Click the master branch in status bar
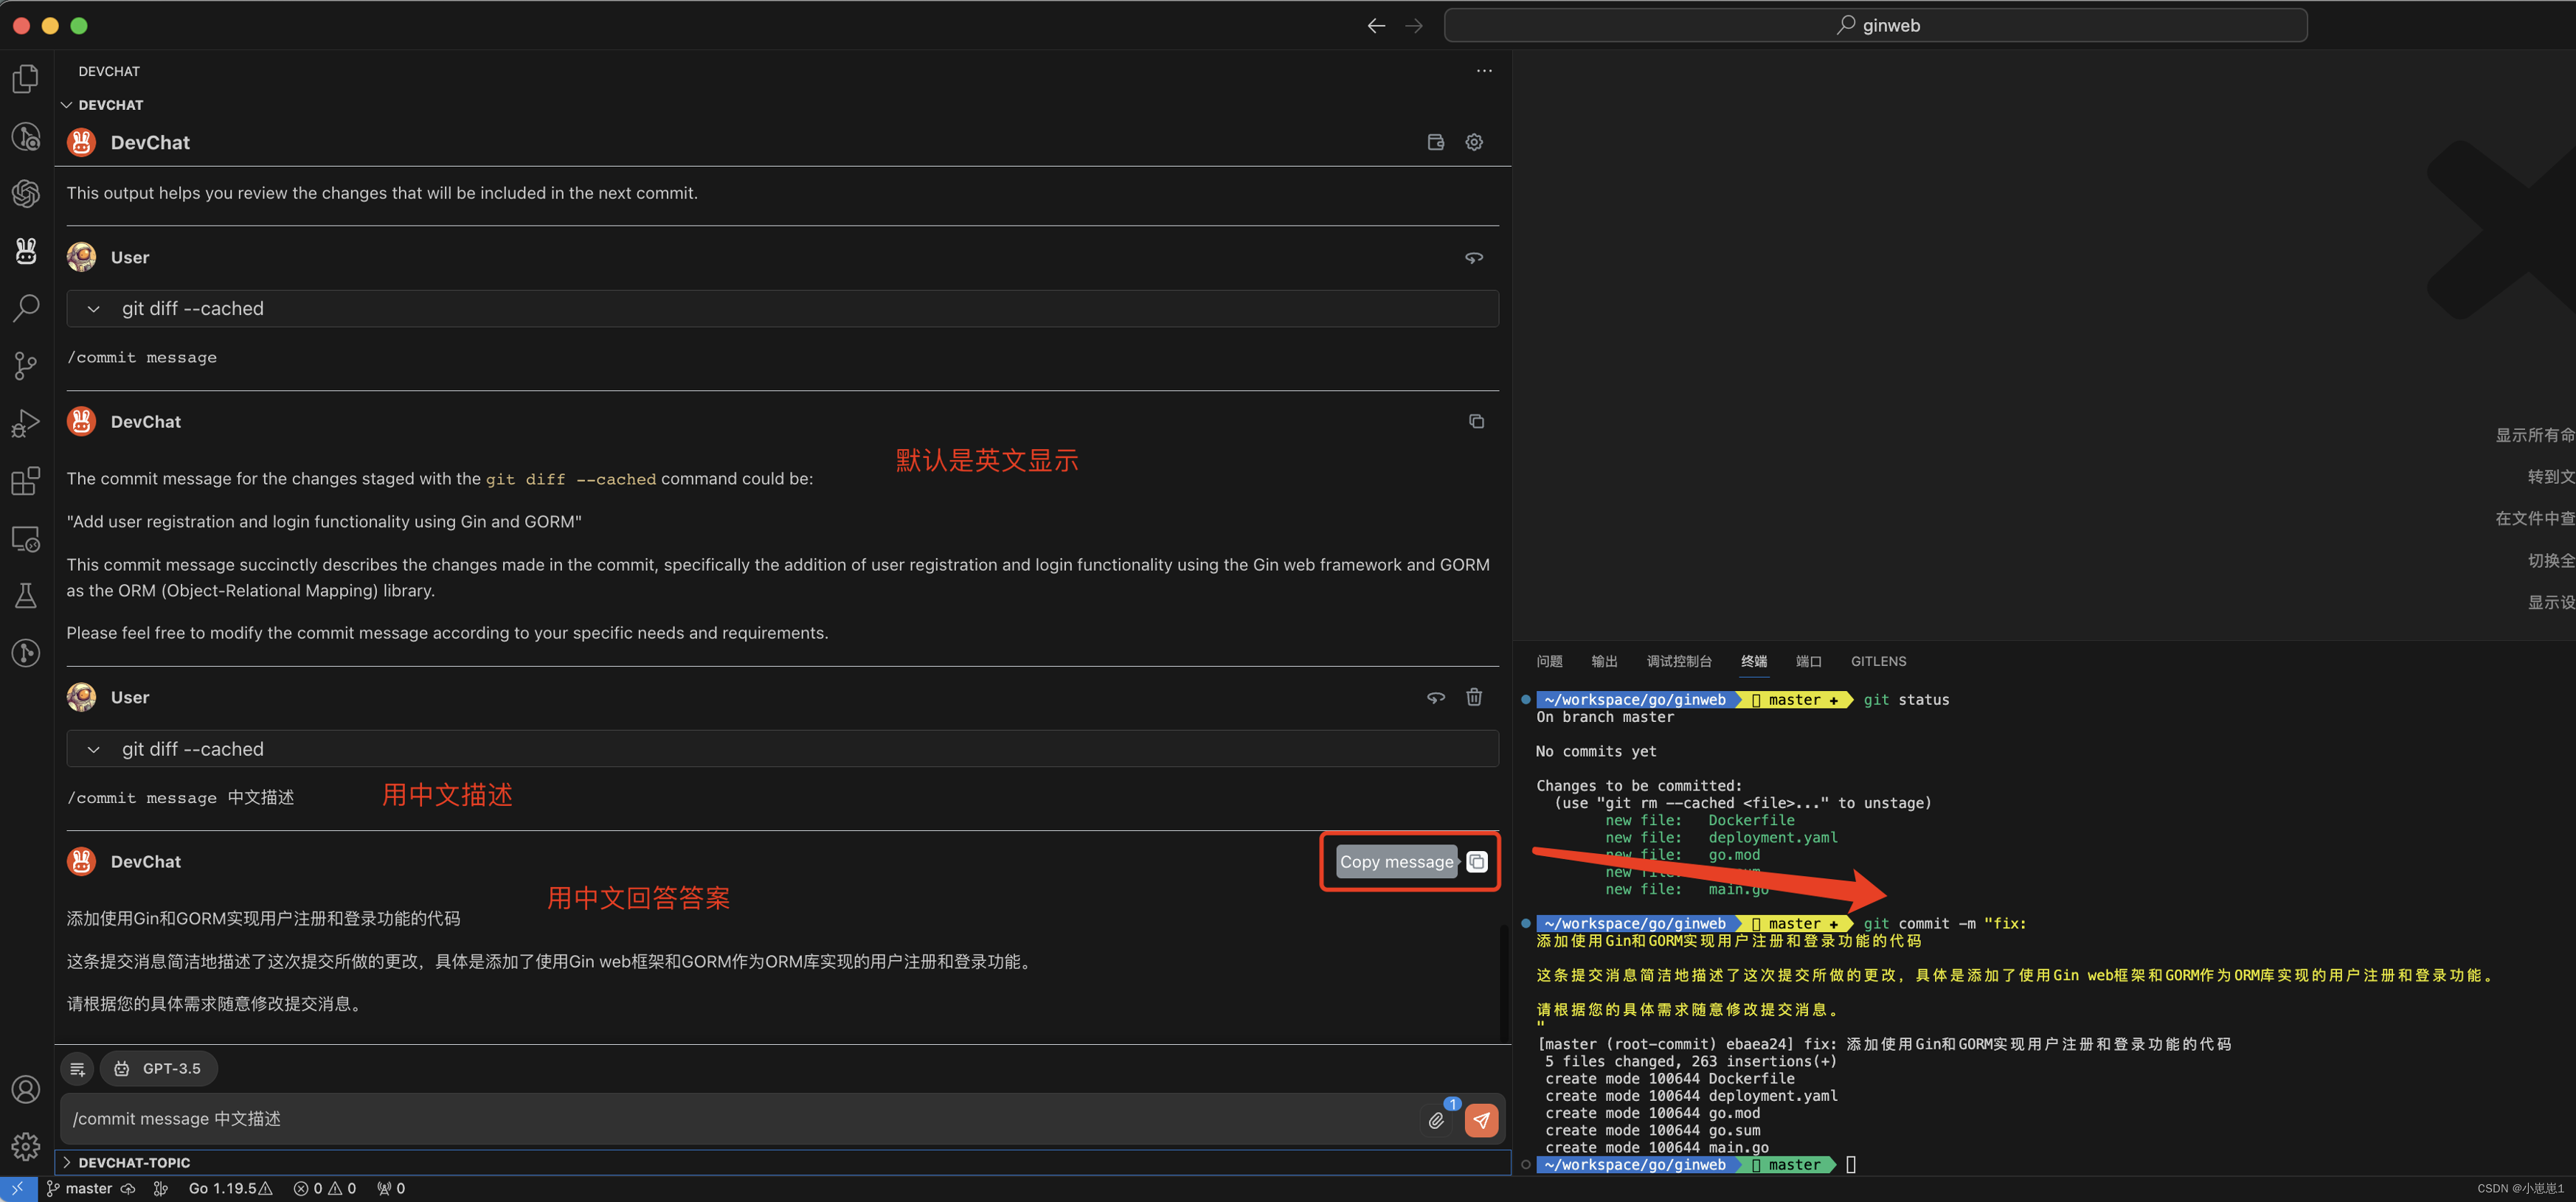This screenshot has height=1202, width=2576. [x=80, y=1189]
